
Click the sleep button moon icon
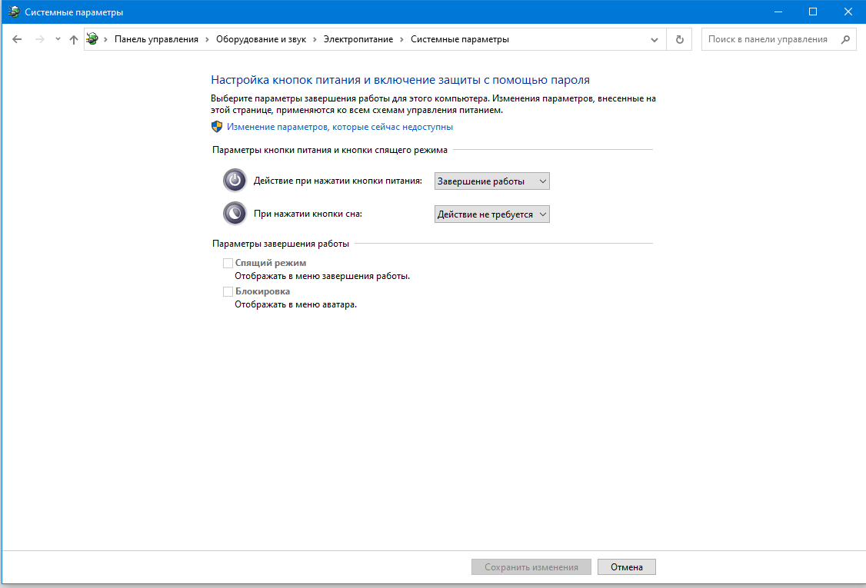tap(235, 213)
